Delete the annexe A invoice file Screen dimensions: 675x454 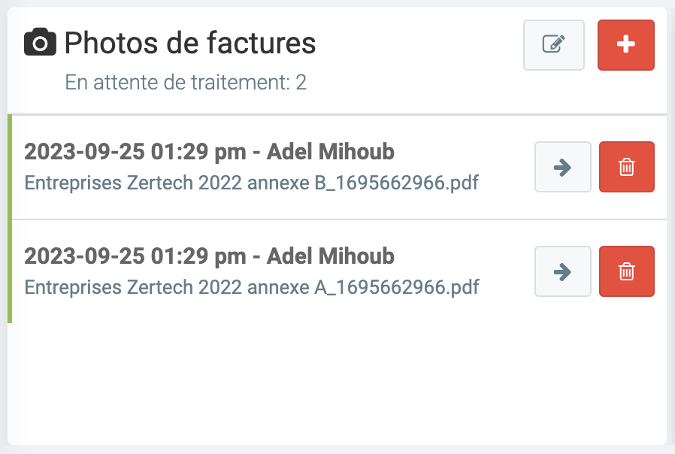pyautogui.click(x=626, y=271)
